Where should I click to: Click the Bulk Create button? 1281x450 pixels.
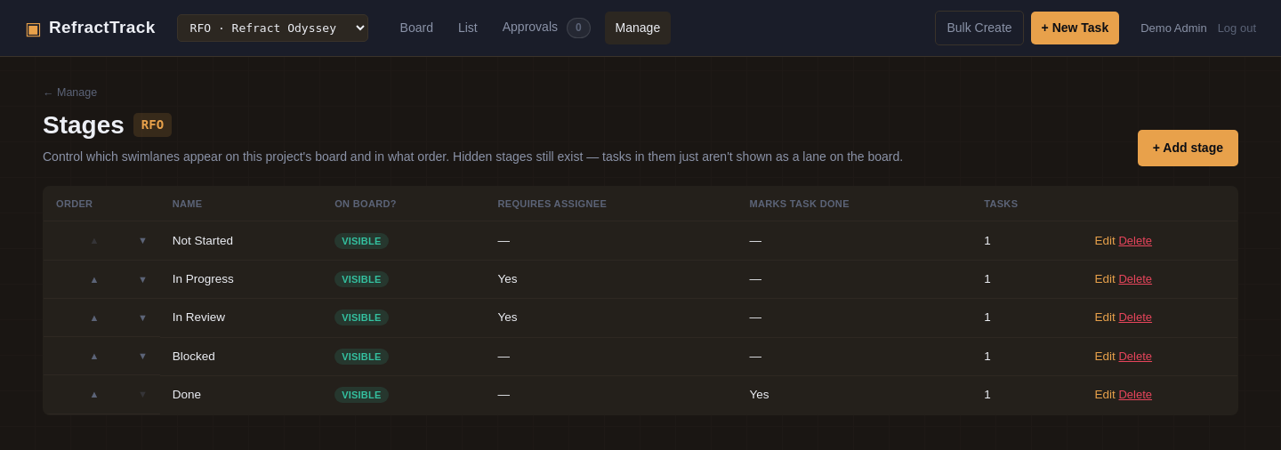[x=979, y=28]
